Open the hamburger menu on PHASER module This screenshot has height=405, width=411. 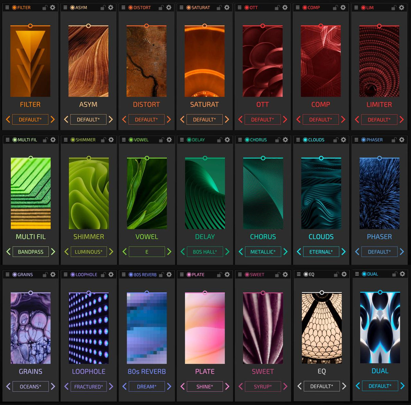pos(356,140)
